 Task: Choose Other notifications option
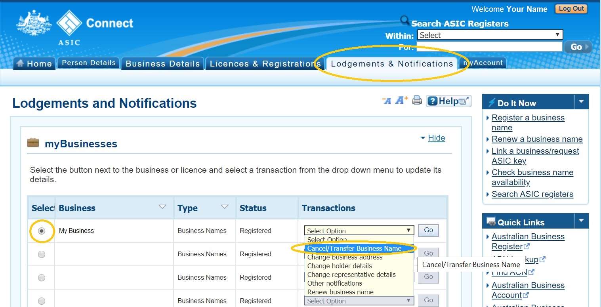tap(359, 283)
